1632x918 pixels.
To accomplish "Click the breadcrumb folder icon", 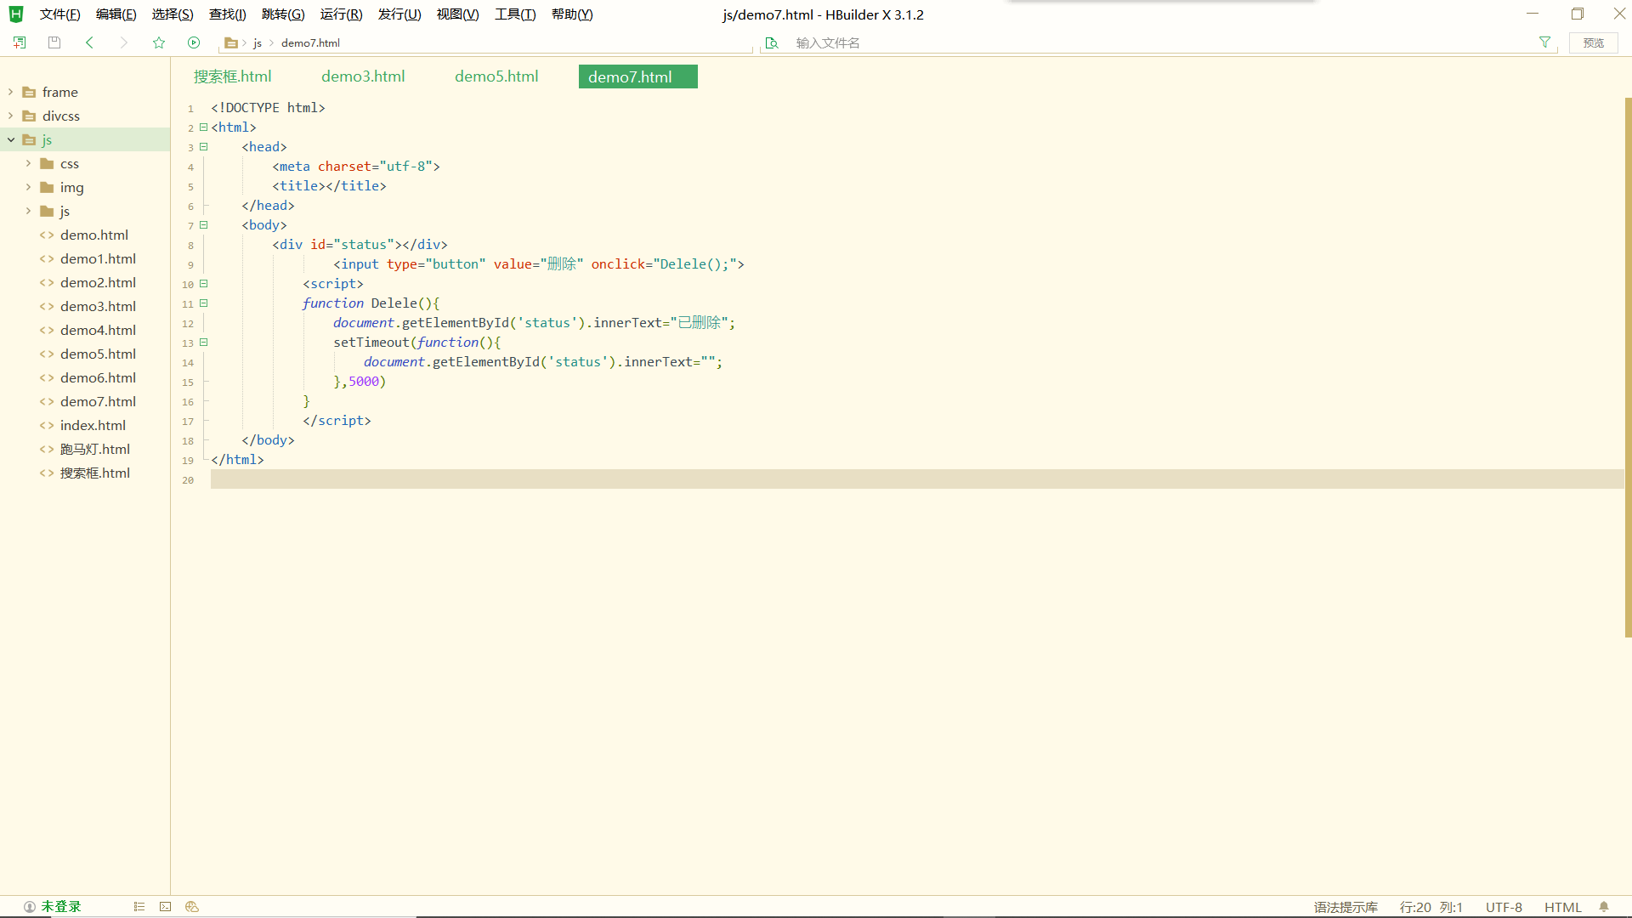I will [x=230, y=42].
